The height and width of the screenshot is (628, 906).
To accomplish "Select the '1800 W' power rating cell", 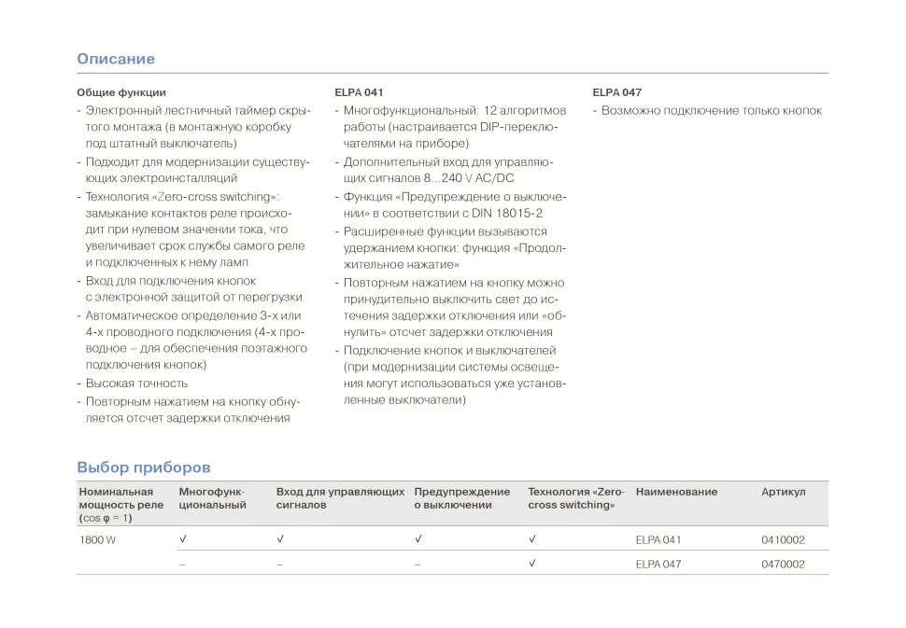I will pyautogui.click(x=97, y=540).
